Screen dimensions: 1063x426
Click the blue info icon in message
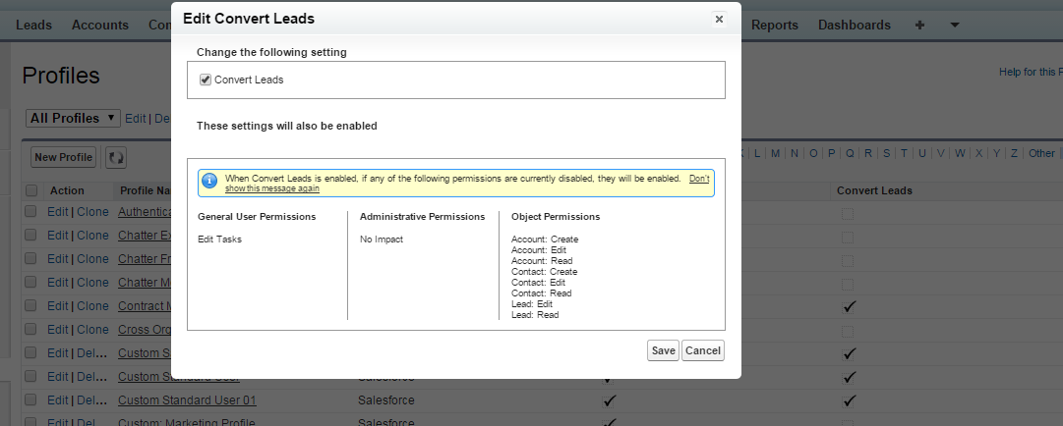click(x=210, y=180)
